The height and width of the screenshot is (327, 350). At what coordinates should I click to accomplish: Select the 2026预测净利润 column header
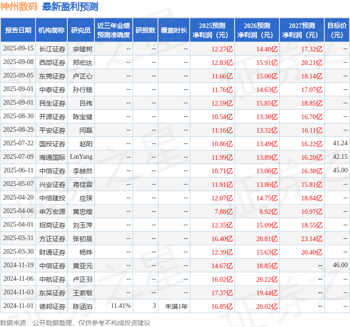click(257, 30)
